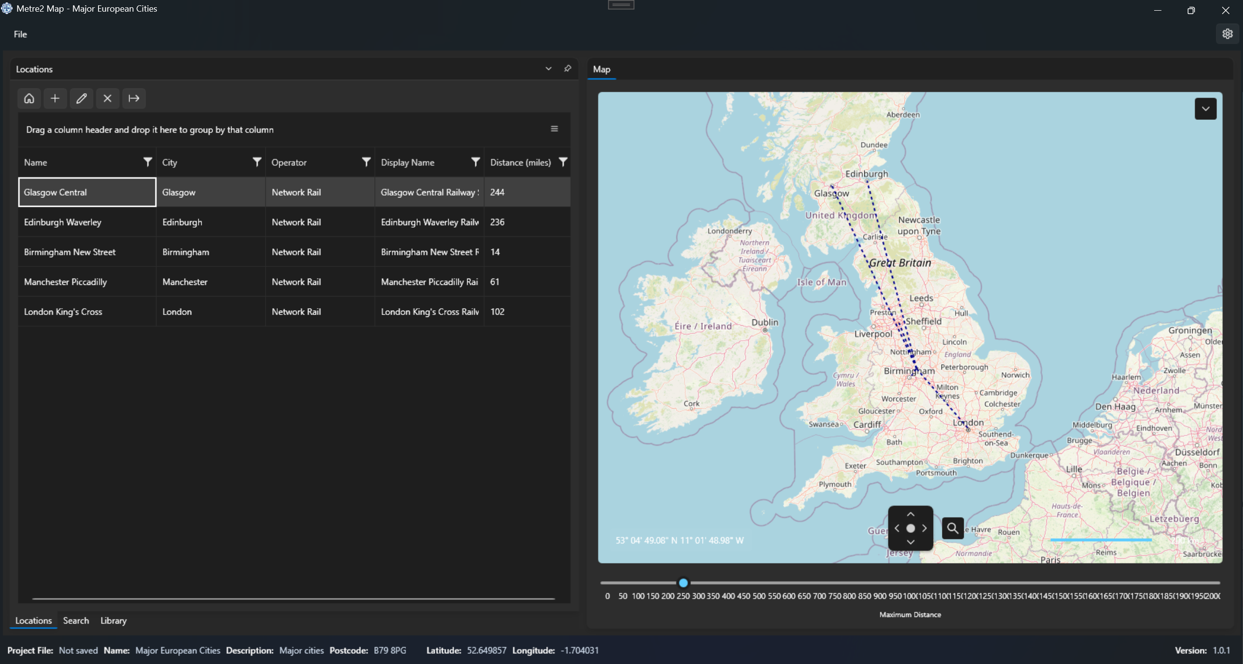
Task: Edit the selected location with the pencil icon
Action: (x=82, y=98)
